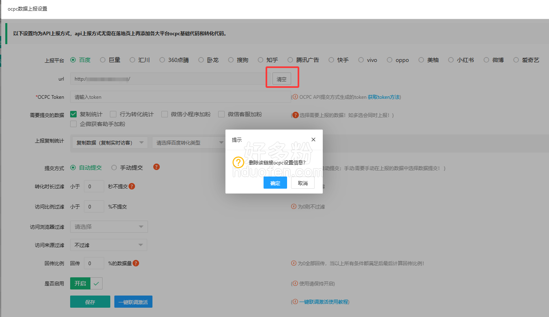Enable 微信客服加粉 checkbox

point(221,114)
